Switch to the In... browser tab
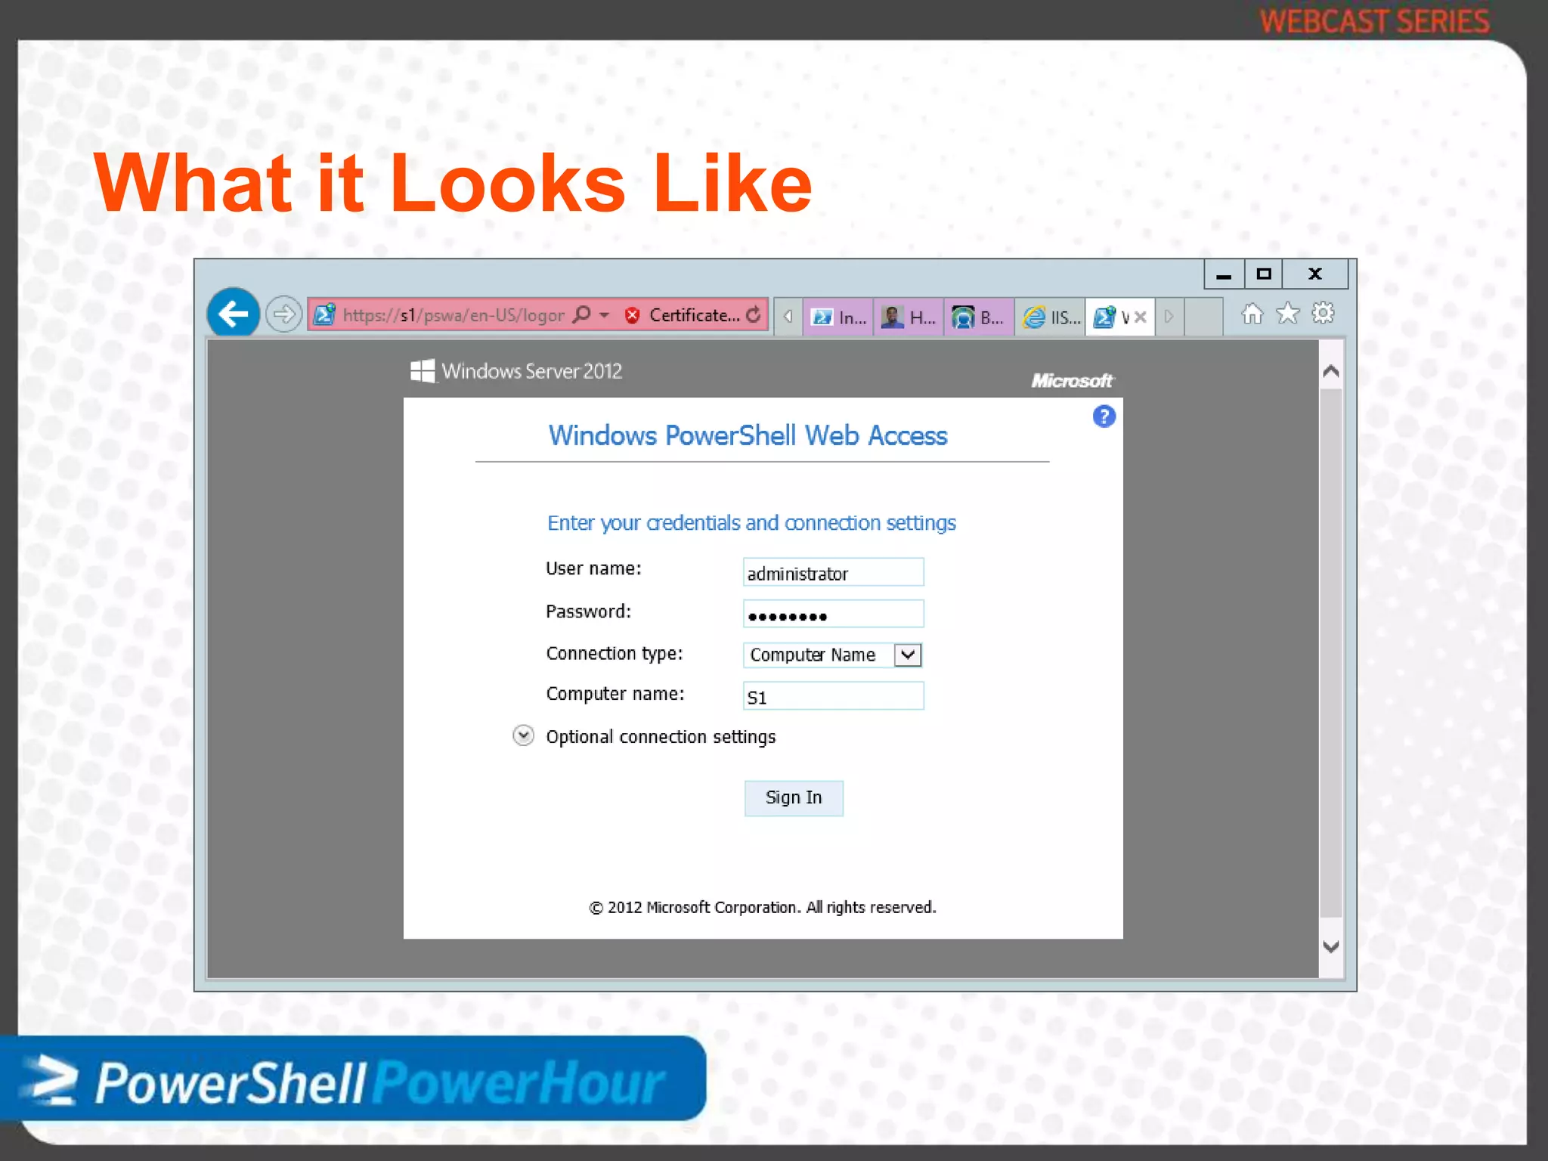The image size is (1548, 1161). coord(838,317)
